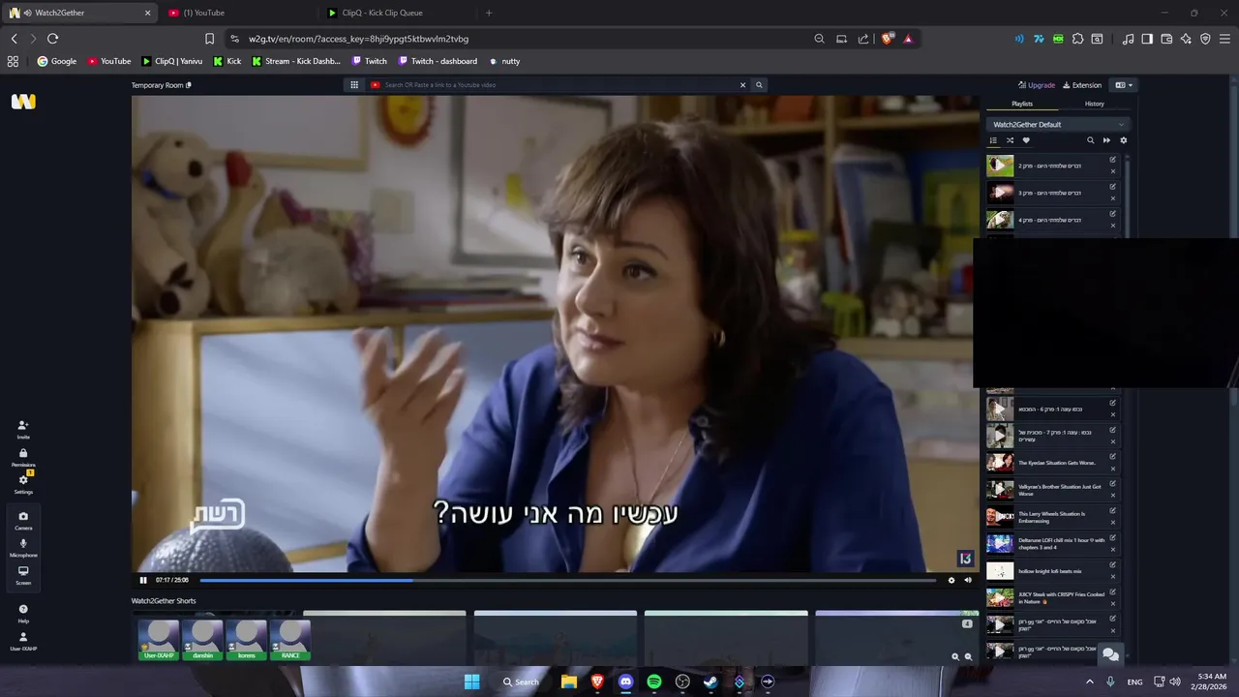Click the Upgrade link
The image size is (1239, 697).
pos(1037,85)
